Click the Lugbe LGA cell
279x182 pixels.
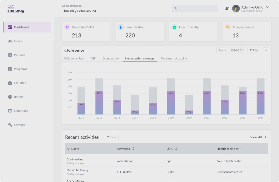[170, 172]
